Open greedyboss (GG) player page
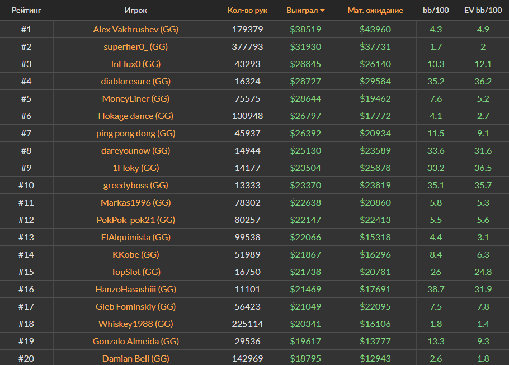The height and width of the screenshot is (365, 509). tap(136, 185)
